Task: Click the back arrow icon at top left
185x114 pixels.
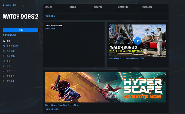Action: [x=4, y=5]
